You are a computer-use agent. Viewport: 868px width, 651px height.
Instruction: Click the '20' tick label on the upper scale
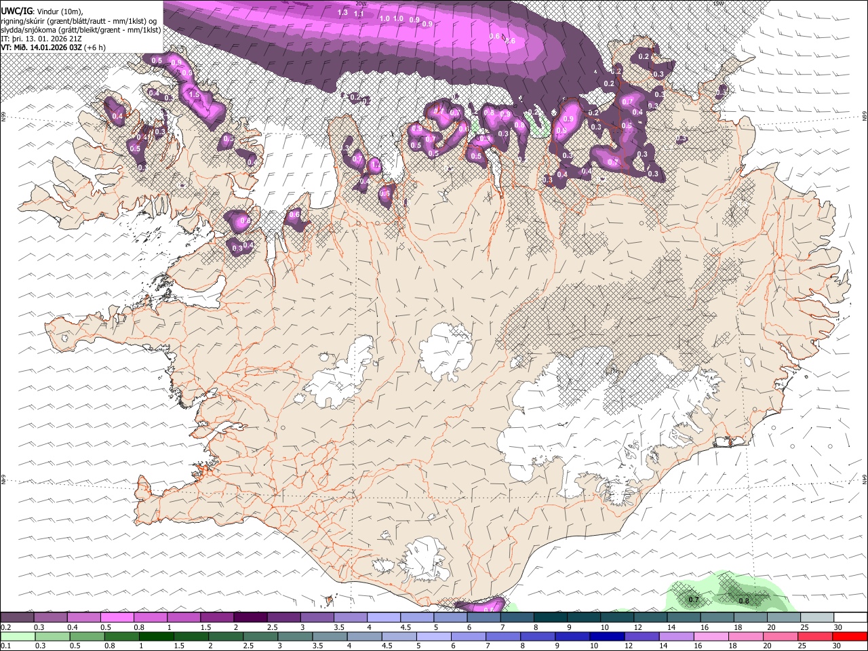(x=771, y=627)
